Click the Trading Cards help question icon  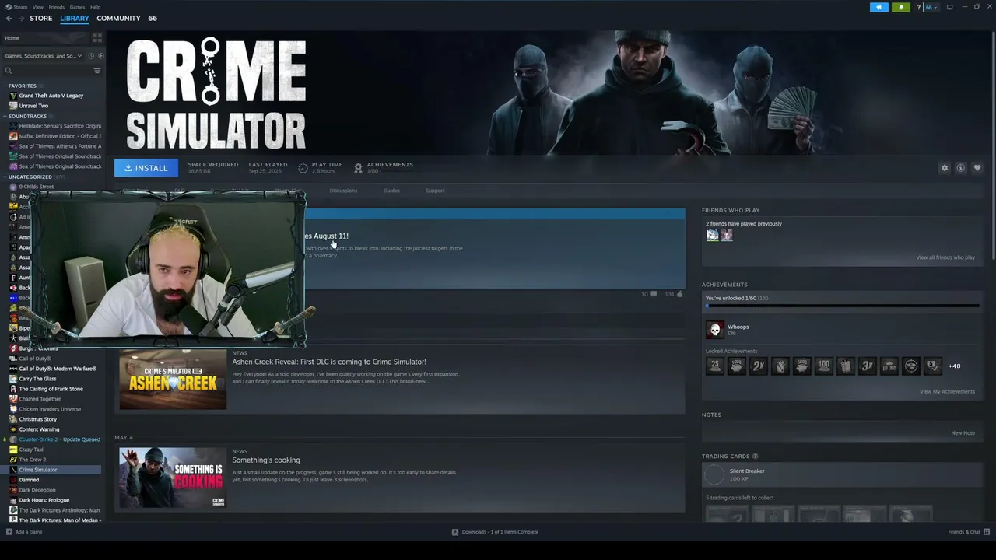tap(755, 457)
